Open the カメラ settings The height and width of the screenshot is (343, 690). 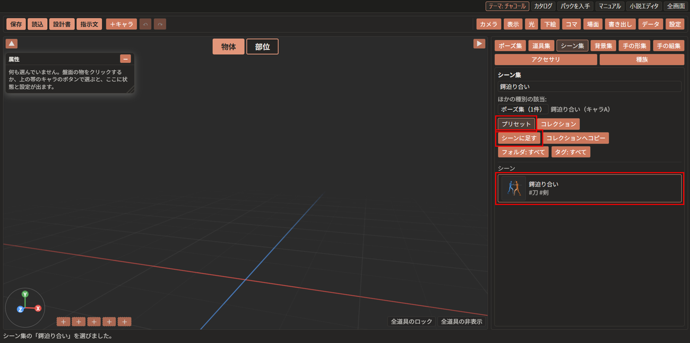[488, 24]
